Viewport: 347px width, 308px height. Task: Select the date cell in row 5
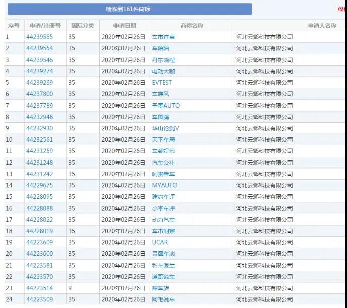(124, 83)
